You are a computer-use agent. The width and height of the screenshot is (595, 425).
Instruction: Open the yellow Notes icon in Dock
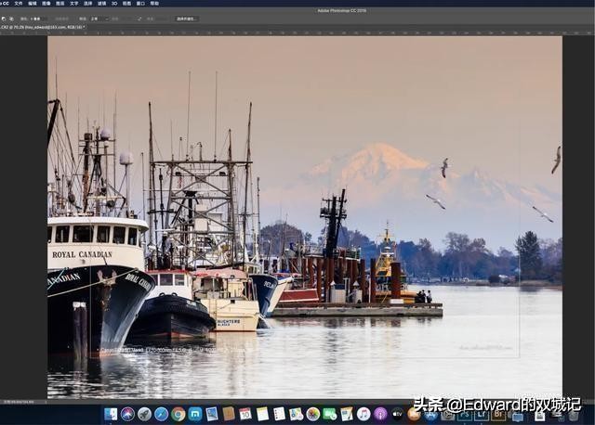tap(262, 414)
